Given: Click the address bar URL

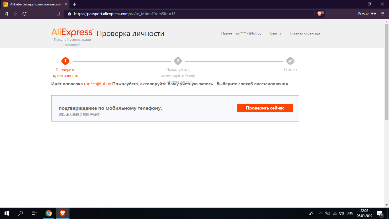Looking at the screenshot, I should pos(124,14).
